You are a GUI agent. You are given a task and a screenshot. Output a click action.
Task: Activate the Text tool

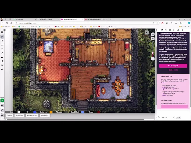click(x=2, y=49)
